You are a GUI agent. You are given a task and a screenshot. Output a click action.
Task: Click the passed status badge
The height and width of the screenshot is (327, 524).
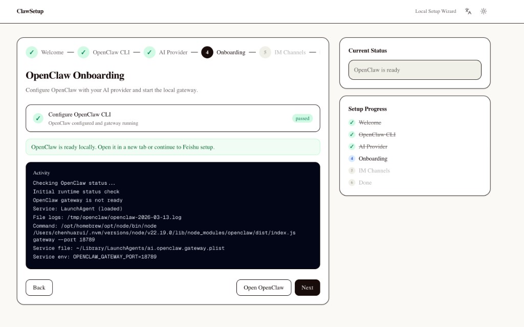pos(302,118)
